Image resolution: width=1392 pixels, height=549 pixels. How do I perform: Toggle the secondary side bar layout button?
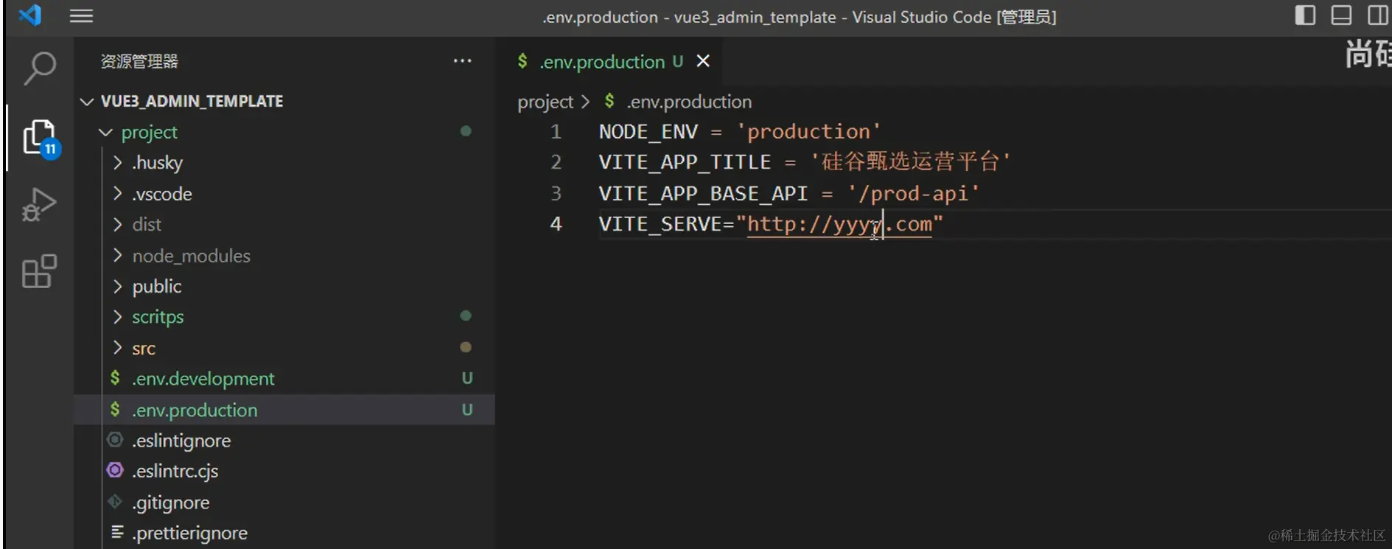tap(1377, 15)
